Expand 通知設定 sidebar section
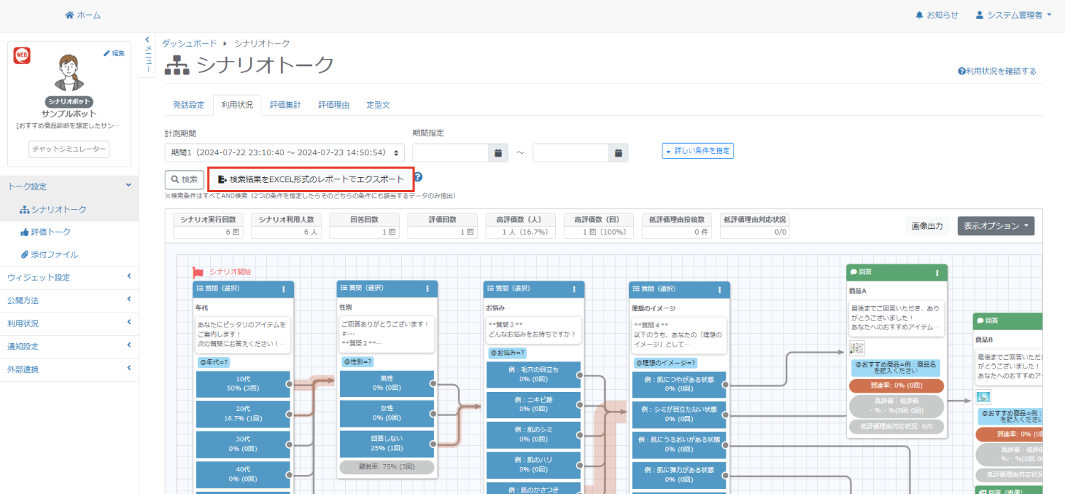 (69, 346)
